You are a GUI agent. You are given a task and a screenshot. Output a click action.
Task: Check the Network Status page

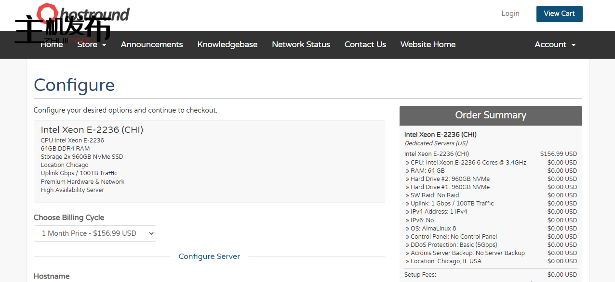point(301,44)
